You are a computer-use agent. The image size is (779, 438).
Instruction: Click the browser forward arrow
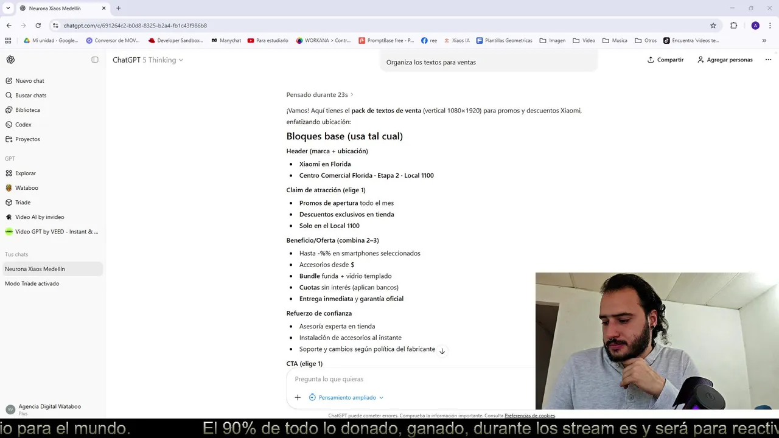click(x=23, y=26)
